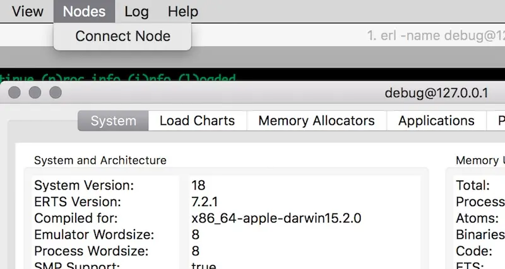505x269 pixels.
Task: Click the erl -name debug terminal tab title
Action: coord(436,36)
